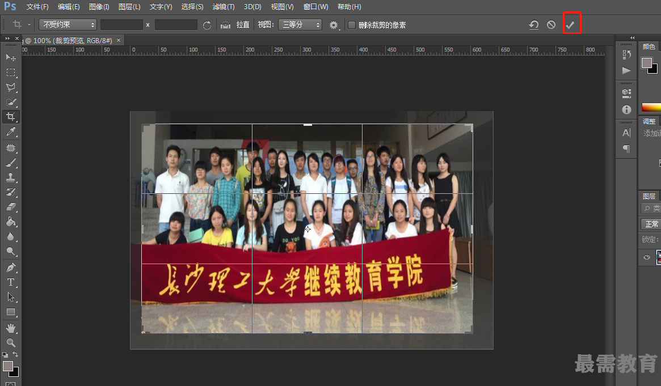Open the 三等分 overlay view dropdown

pyautogui.click(x=300, y=25)
